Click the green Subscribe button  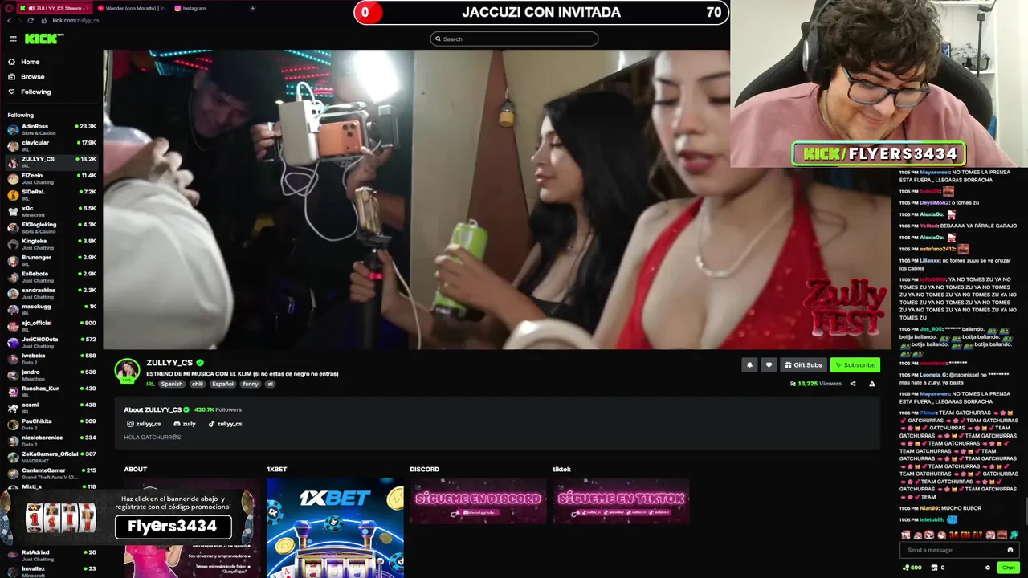click(x=855, y=364)
